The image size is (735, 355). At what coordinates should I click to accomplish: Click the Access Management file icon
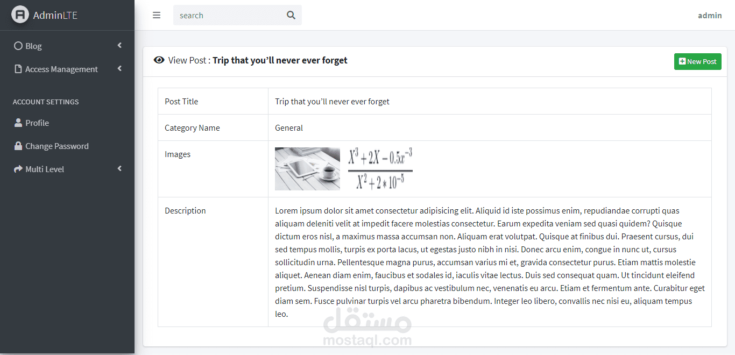coord(18,69)
